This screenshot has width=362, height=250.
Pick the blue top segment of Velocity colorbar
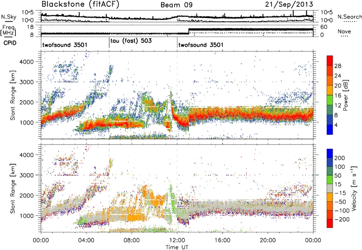coord(330,153)
